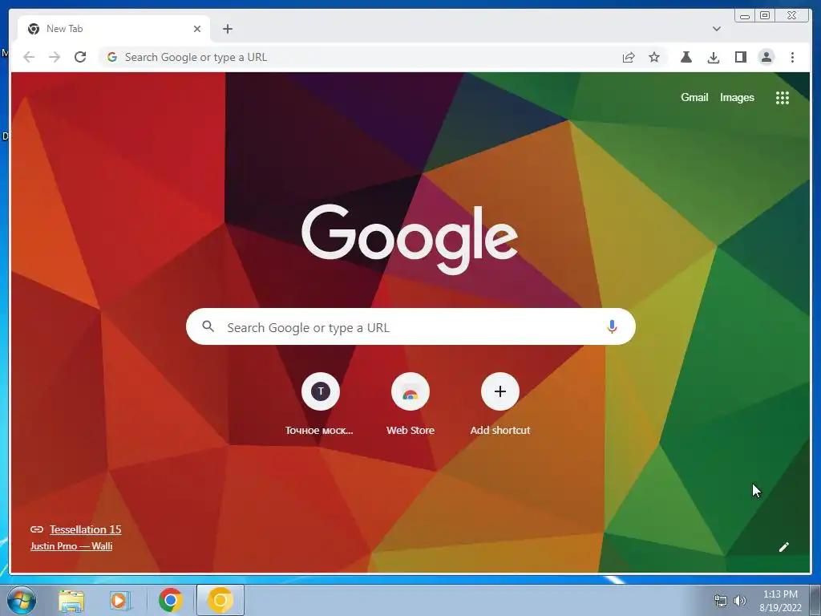Toggle the side panel icon
Viewport: 821px width, 616px height.
click(x=740, y=57)
